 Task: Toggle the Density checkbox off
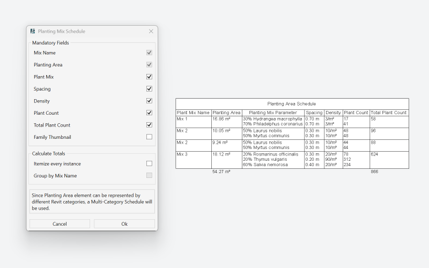pyautogui.click(x=149, y=101)
